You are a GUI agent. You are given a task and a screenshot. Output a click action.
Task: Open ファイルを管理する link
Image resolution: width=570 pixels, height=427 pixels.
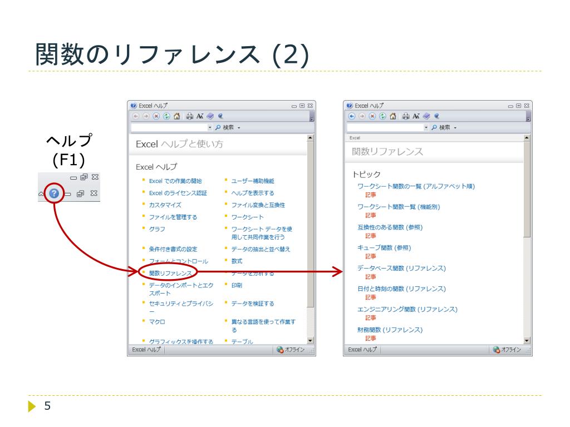click(173, 217)
